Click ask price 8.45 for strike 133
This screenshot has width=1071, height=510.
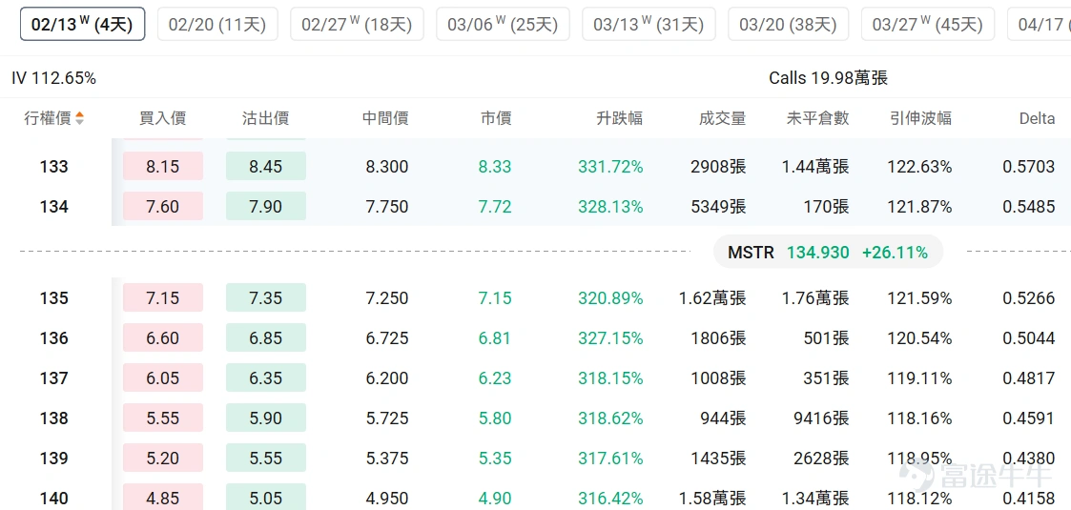click(266, 166)
